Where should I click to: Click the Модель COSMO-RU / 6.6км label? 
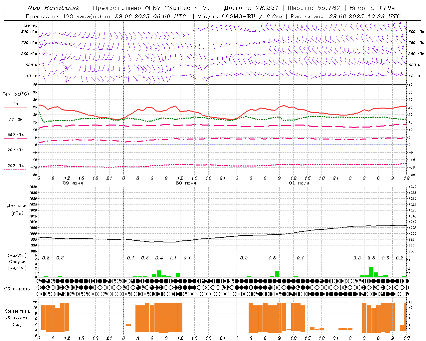point(240,16)
